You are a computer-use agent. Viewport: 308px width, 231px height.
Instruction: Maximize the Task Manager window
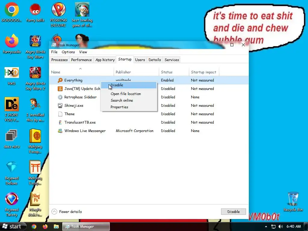point(232,45)
